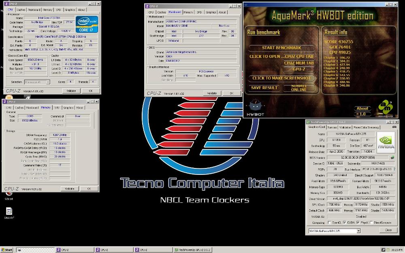The image size is (405, 253).
Task: Click START BENCHMARK in AquaMark
Action: [281, 48]
